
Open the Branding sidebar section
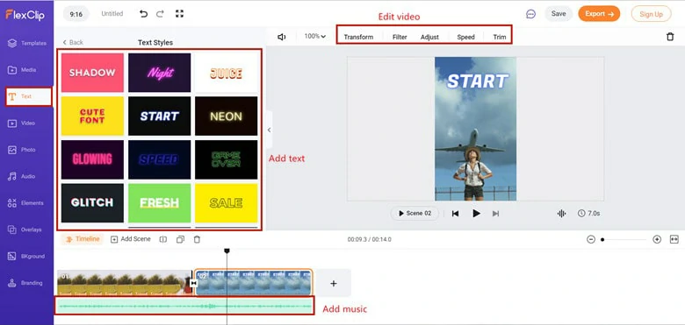[x=25, y=283]
